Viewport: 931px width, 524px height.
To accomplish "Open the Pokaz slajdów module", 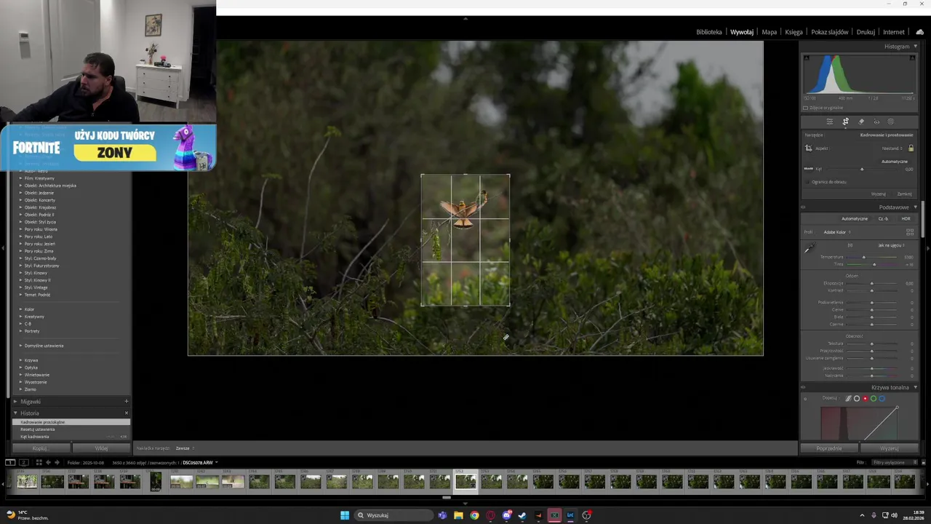I will [x=830, y=32].
